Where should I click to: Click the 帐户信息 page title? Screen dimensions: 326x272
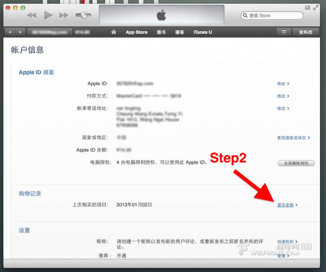27,50
